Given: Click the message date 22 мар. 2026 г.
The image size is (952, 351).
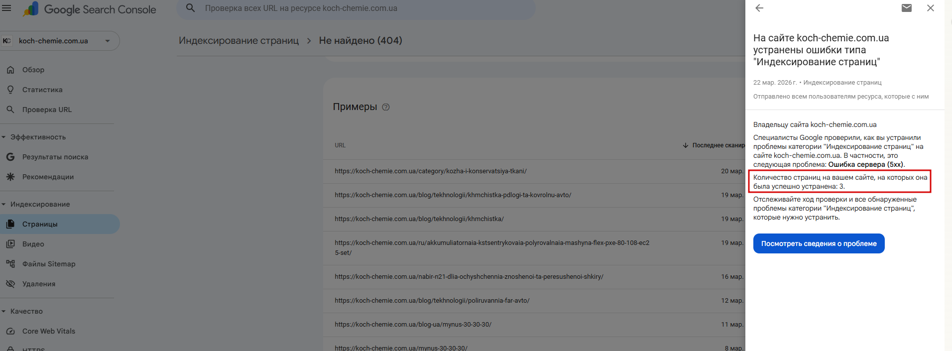Looking at the screenshot, I should coord(775,83).
